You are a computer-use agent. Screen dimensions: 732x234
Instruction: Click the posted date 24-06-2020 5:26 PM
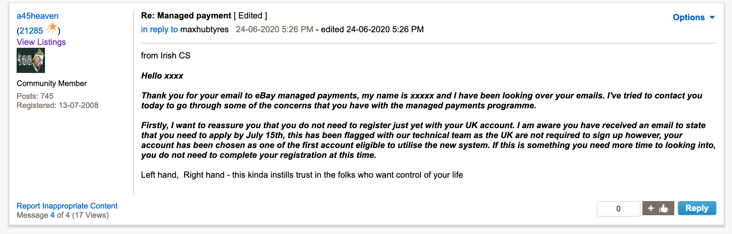(274, 29)
